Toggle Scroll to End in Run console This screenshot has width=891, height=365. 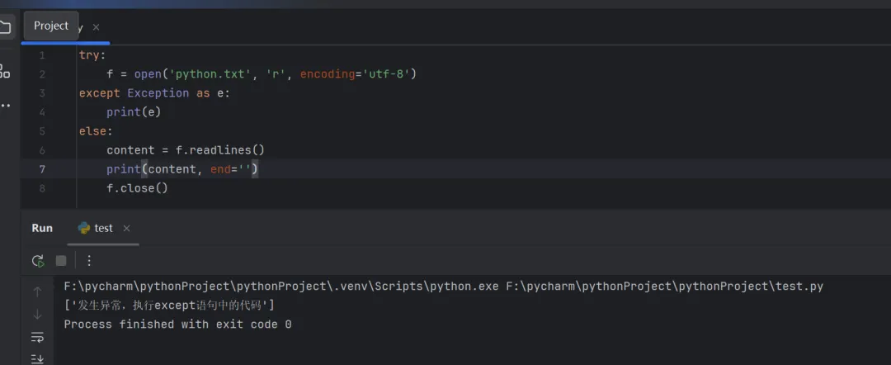37,358
